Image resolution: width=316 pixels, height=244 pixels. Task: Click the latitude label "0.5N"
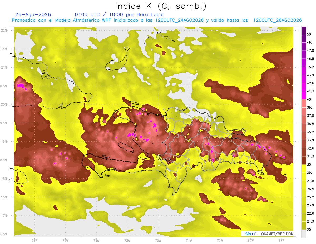pos(4,86)
